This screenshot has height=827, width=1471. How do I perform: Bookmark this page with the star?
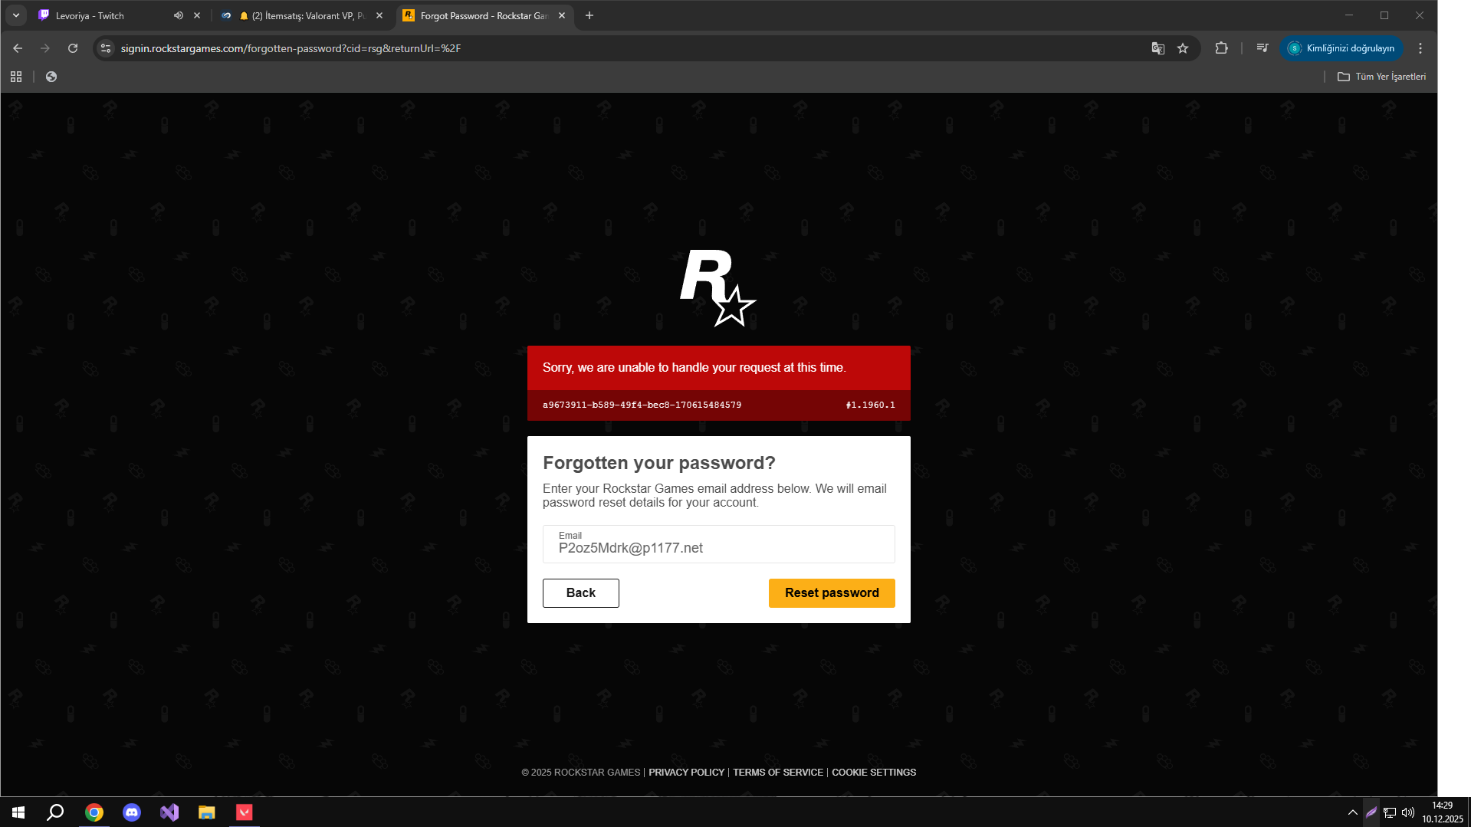click(1183, 48)
